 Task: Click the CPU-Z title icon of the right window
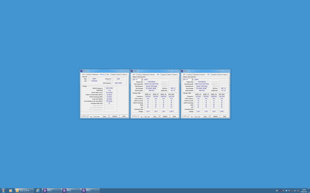[182, 71]
